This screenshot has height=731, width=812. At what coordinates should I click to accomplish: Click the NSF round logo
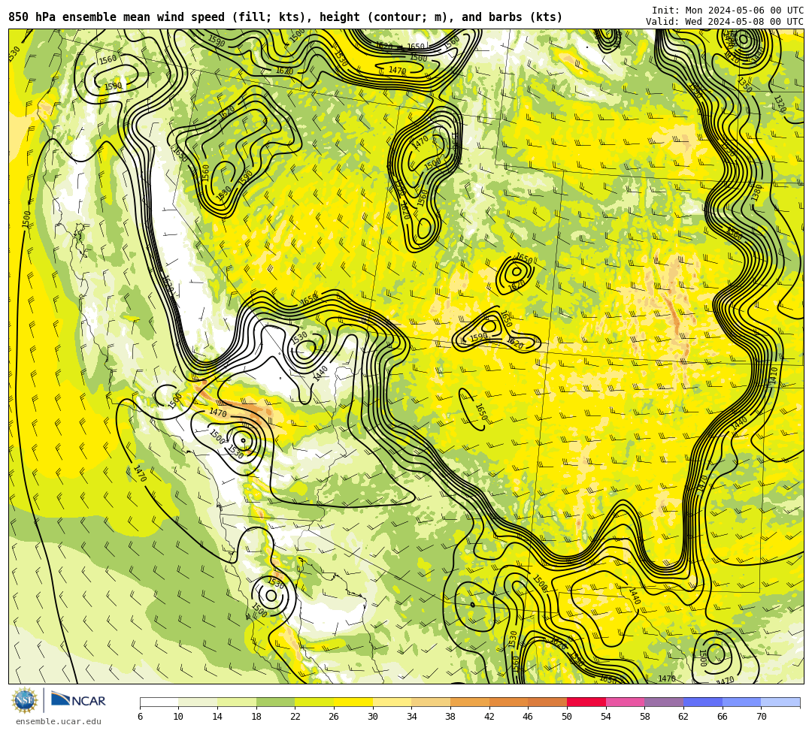(25, 700)
